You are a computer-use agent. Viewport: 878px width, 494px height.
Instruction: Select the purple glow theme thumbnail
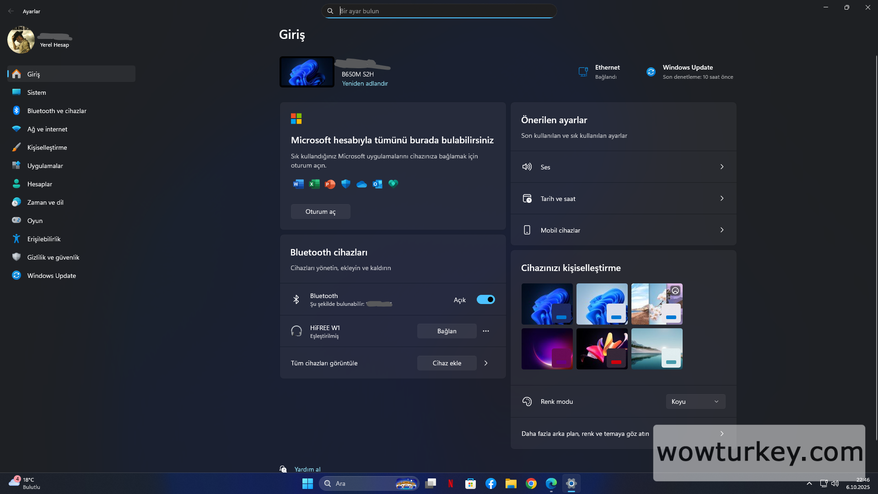(547, 348)
